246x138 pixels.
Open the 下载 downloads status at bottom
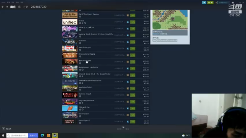[123, 128]
